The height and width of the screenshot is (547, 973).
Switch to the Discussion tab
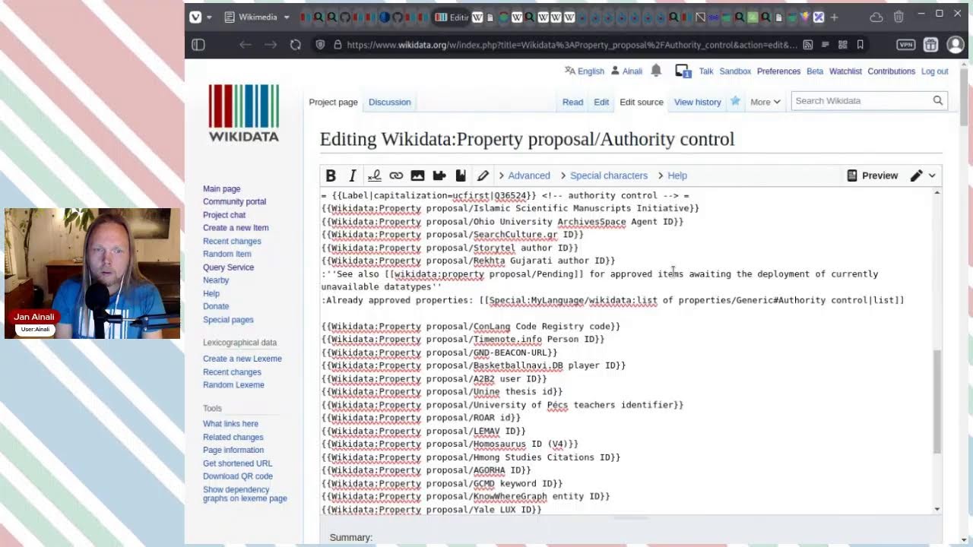(x=389, y=102)
